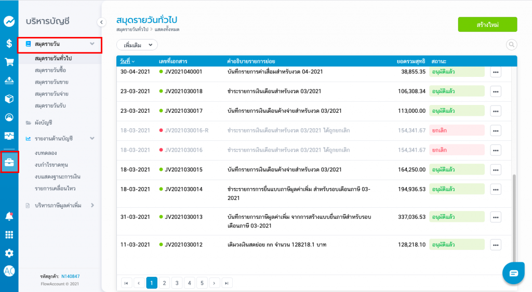Open the notifications bell icon
This screenshot has width=532, height=292.
click(x=9, y=216)
